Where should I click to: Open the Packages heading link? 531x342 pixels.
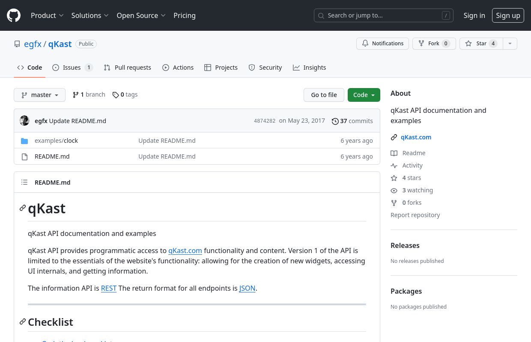point(406,291)
